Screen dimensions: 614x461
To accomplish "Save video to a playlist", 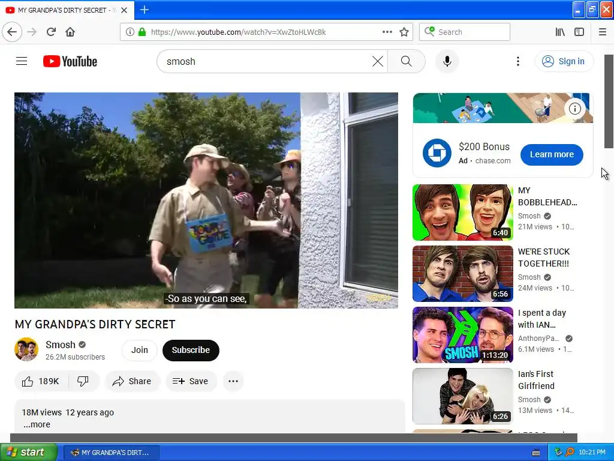I will coord(191,381).
